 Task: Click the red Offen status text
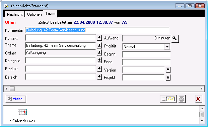tap(10, 22)
